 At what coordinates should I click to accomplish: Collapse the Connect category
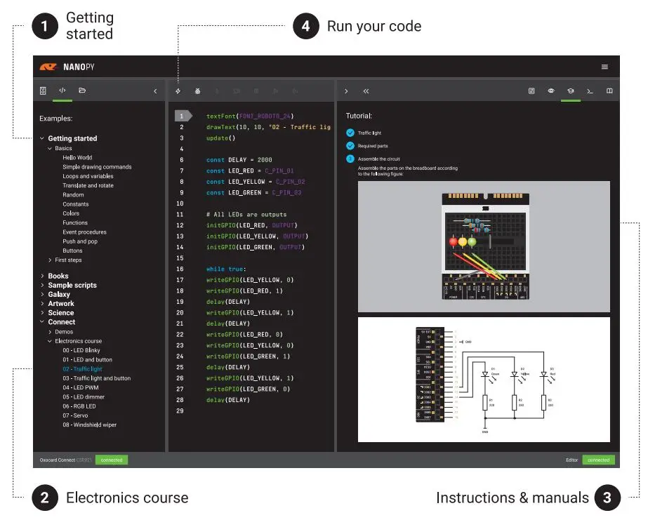[x=42, y=321]
